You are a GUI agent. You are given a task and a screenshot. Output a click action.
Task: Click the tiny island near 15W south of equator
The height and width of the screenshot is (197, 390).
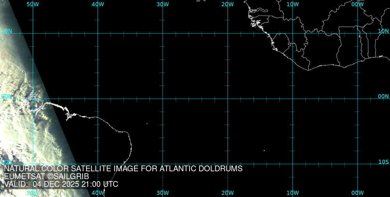click(x=264, y=151)
